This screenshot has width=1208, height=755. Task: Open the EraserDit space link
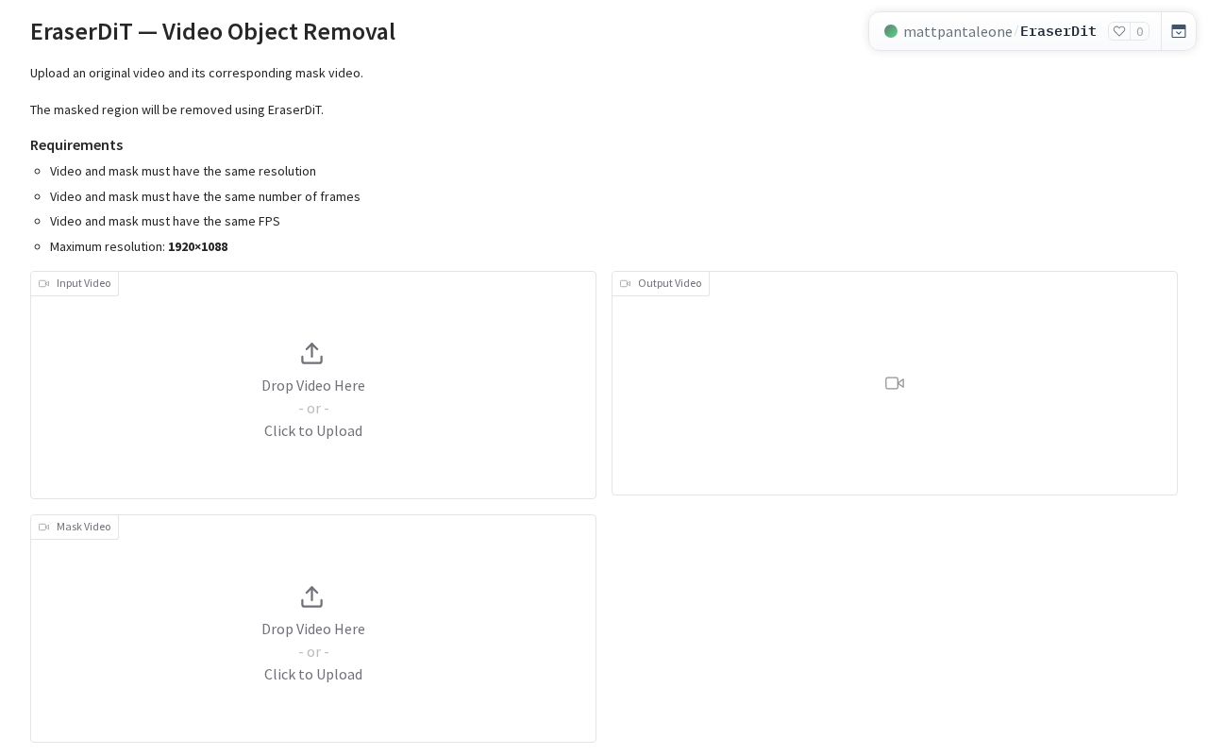pyautogui.click(x=1058, y=31)
